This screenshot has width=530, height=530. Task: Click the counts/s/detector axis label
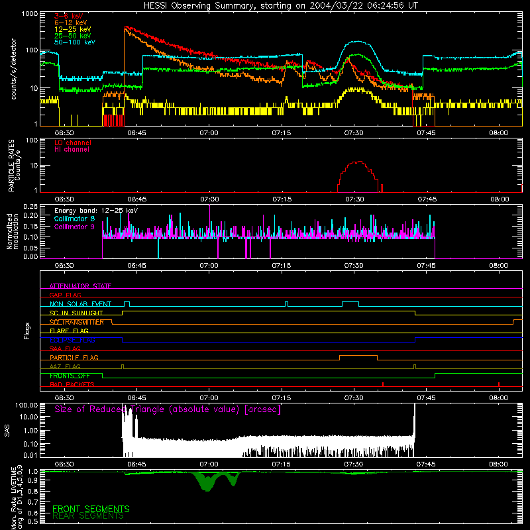[13, 69]
